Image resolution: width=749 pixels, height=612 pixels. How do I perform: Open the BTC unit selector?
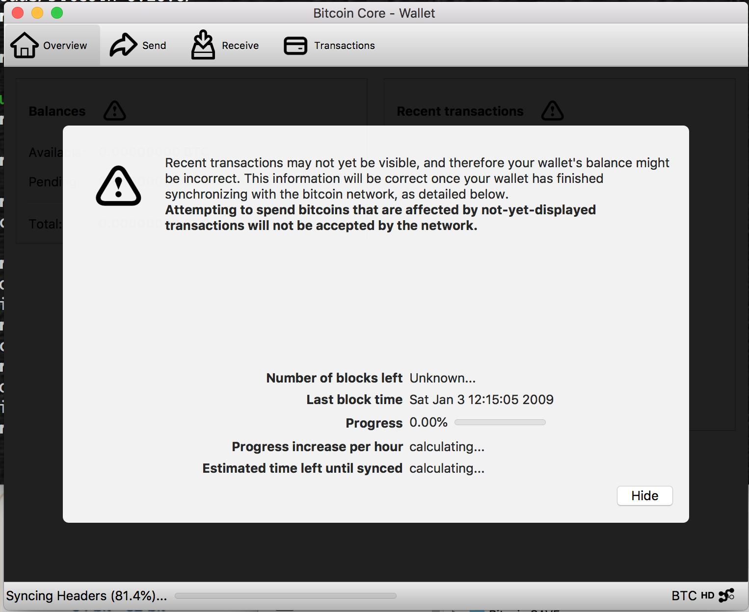pyautogui.click(x=684, y=595)
